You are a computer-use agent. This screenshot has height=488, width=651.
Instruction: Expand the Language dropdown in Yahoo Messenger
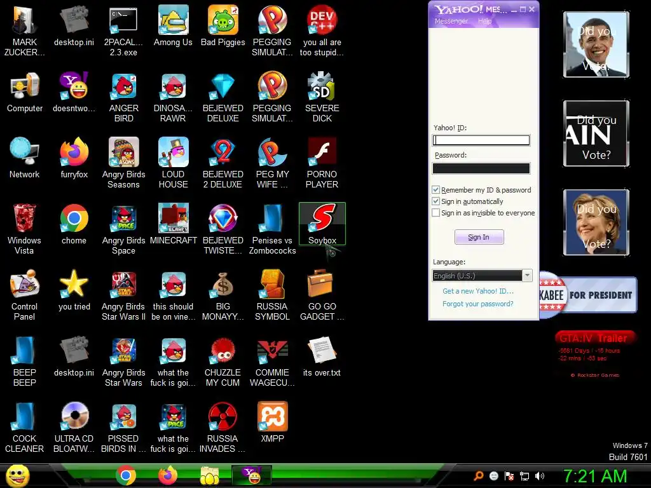coord(527,276)
